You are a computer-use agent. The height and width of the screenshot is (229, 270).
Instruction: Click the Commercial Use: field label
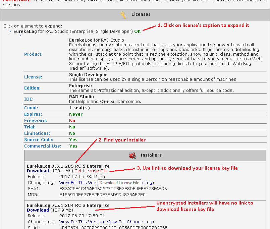pyautogui.click(x=43, y=146)
